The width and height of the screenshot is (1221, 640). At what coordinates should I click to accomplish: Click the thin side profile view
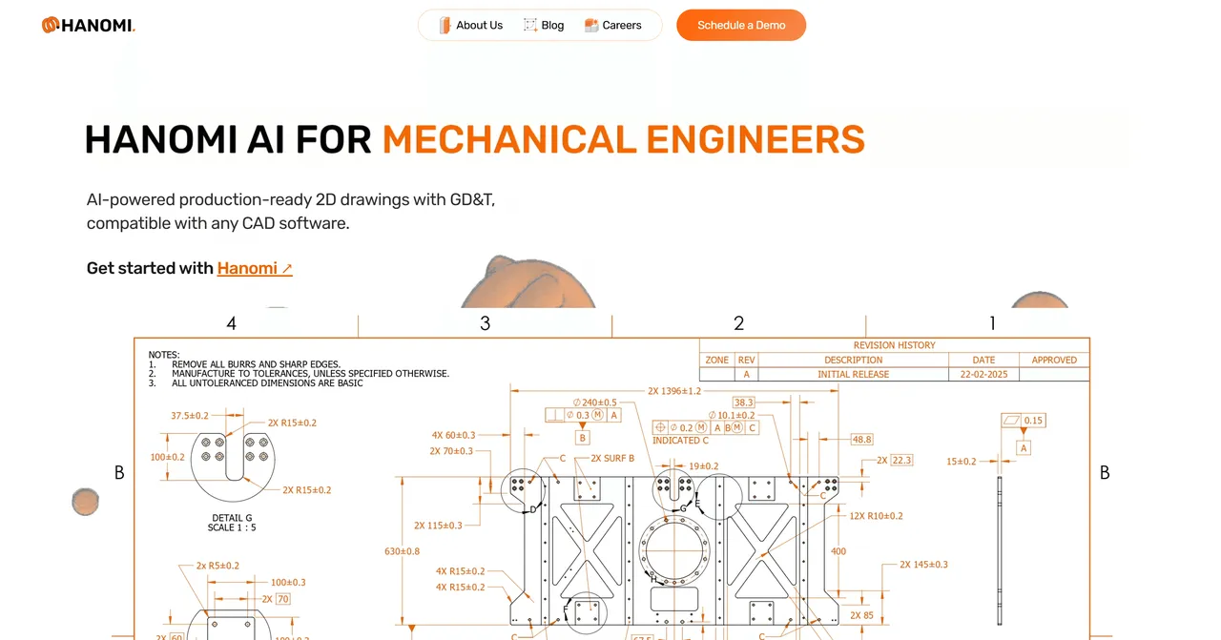[x=1000, y=550]
